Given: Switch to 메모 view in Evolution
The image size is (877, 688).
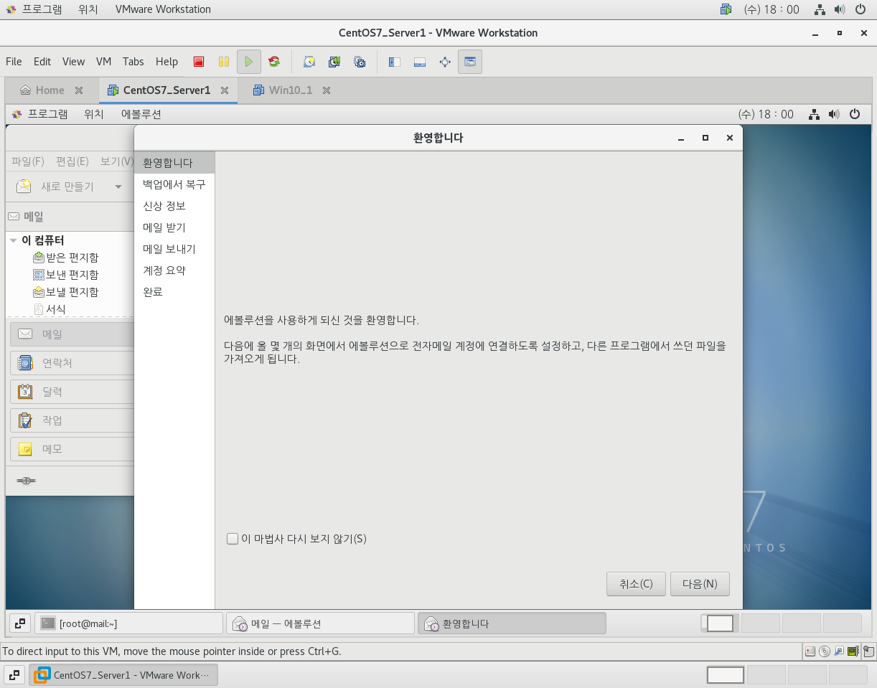Looking at the screenshot, I should tap(72, 449).
